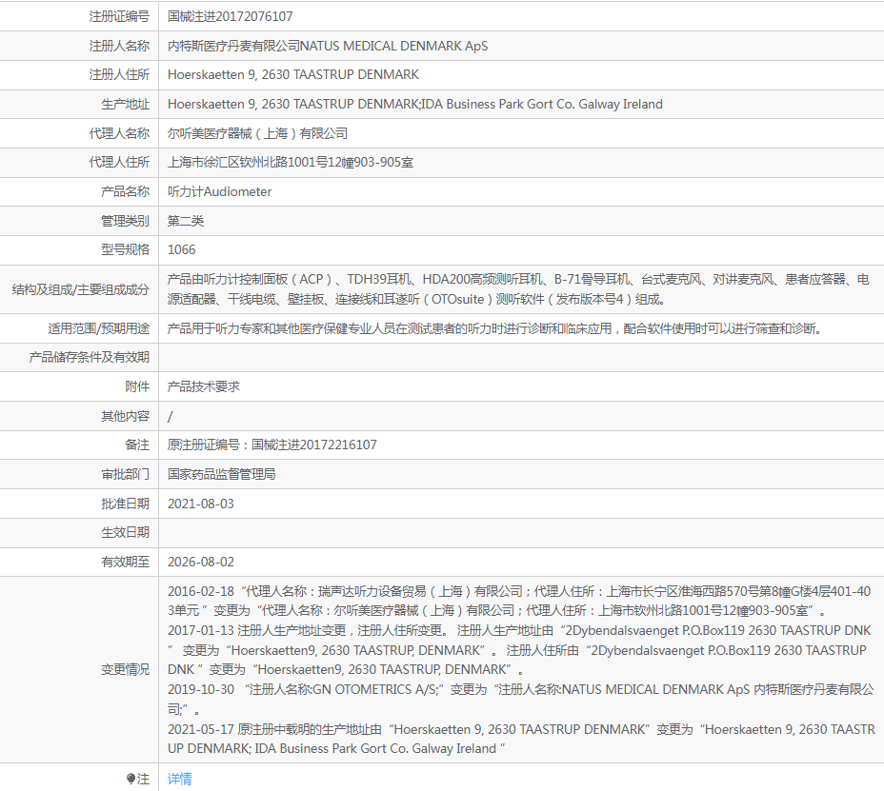
Task: Click the 附件 label
Action: (x=137, y=386)
